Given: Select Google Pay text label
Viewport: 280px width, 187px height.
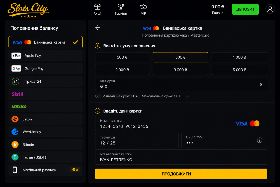Looking at the screenshot, I should coord(34,69).
